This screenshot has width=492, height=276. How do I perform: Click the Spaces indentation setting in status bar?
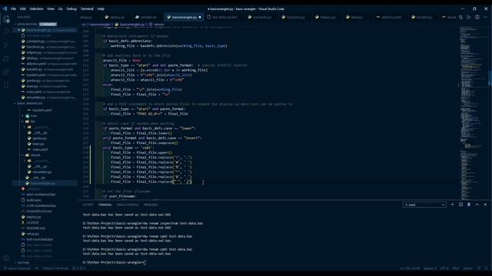(430, 268)
